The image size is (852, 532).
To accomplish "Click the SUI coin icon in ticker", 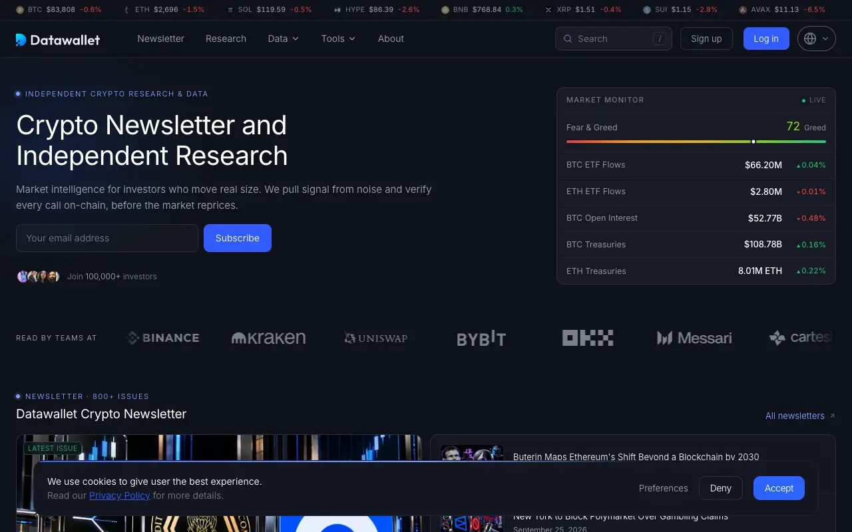I will tap(647, 10).
